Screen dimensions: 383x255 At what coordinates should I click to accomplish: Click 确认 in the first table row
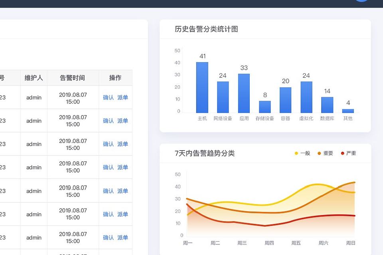(x=109, y=97)
